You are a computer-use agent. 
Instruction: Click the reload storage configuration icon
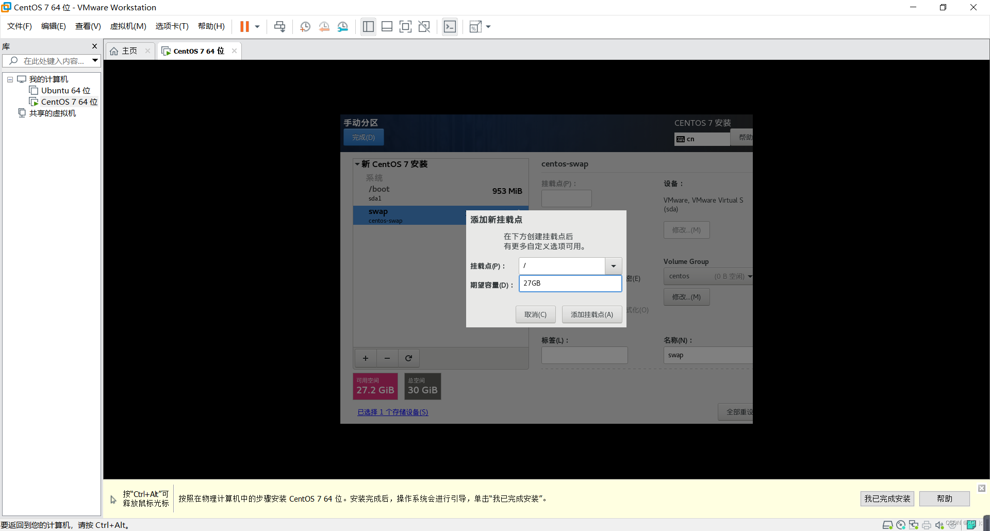(x=408, y=358)
